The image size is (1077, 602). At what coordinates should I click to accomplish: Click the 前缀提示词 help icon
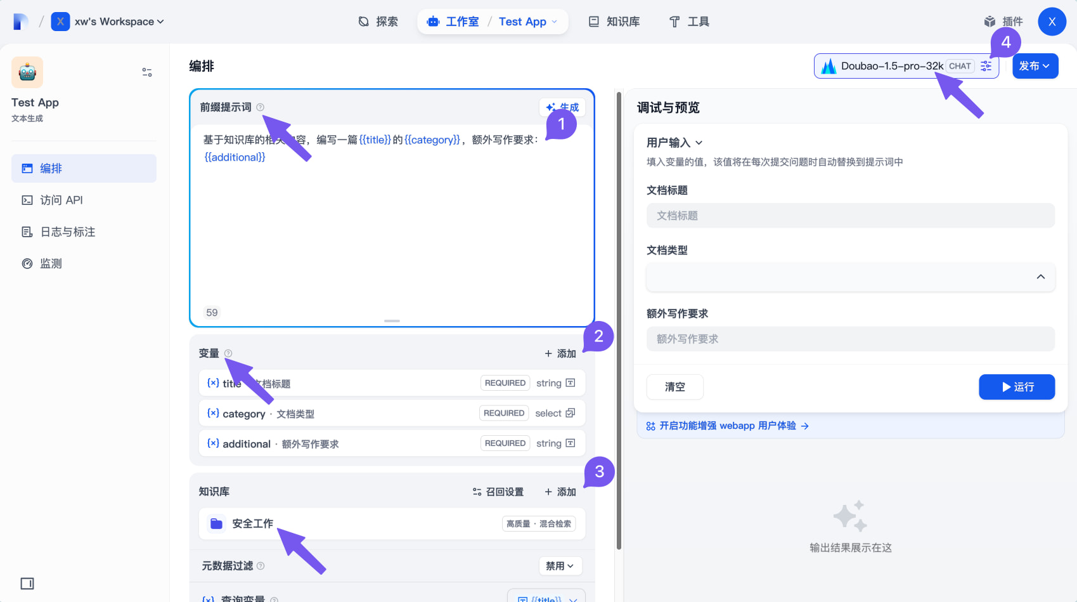pyautogui.click(x=260, y=107)
